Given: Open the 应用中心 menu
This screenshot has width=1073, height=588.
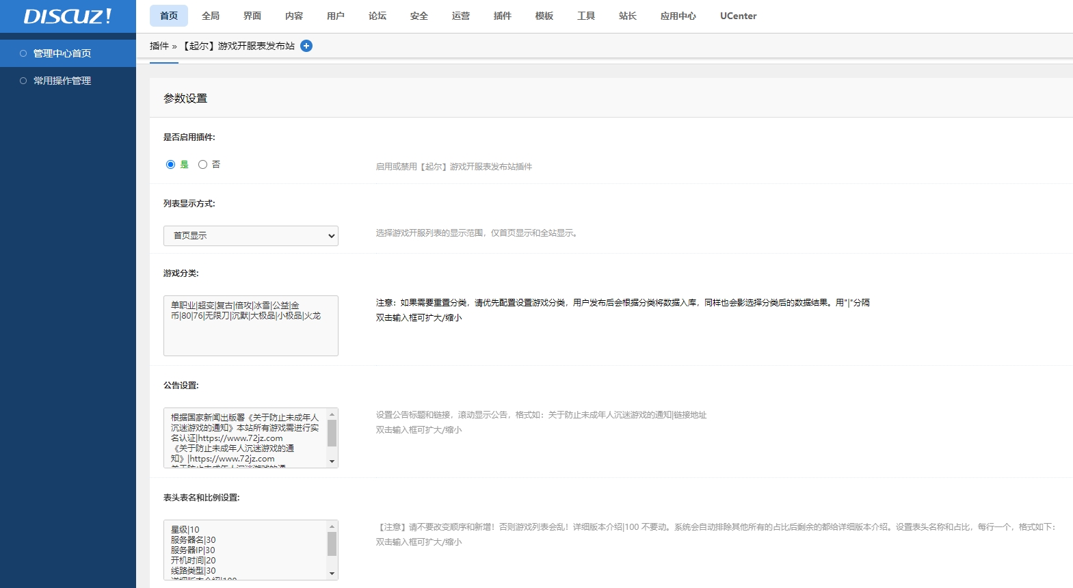Looking at the screenshot, I should coord(678,16).
